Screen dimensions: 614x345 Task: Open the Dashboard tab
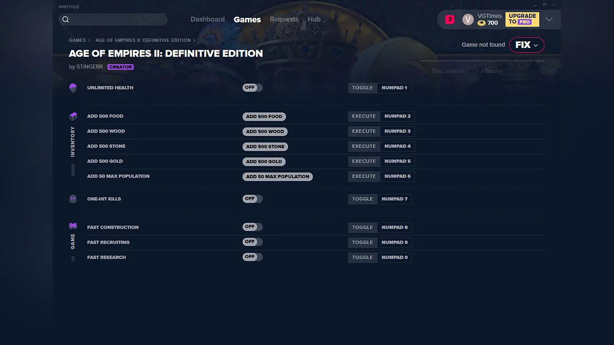[x=208, y=19]
